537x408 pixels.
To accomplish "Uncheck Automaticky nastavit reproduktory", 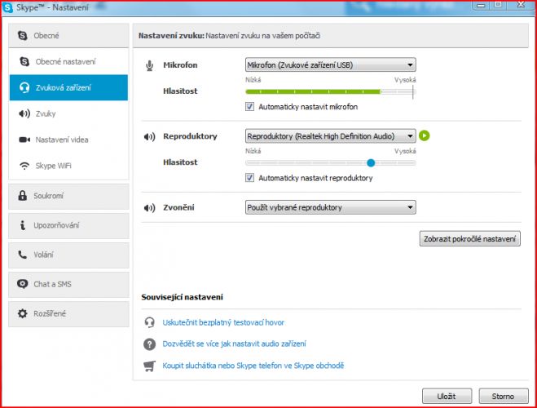I will 249,178.
